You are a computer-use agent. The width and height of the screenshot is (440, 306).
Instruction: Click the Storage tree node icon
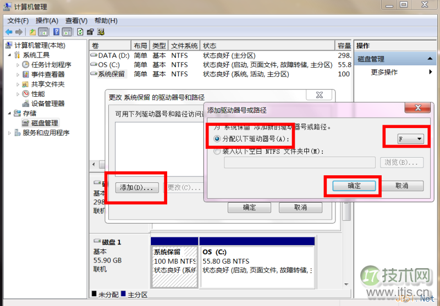(x=17, y=113)
